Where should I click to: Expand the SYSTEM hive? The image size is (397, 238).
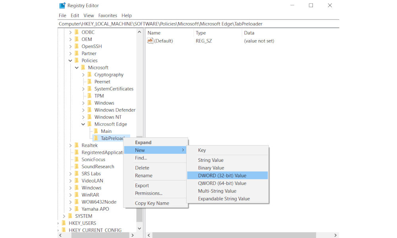click(x=64, y=216)
